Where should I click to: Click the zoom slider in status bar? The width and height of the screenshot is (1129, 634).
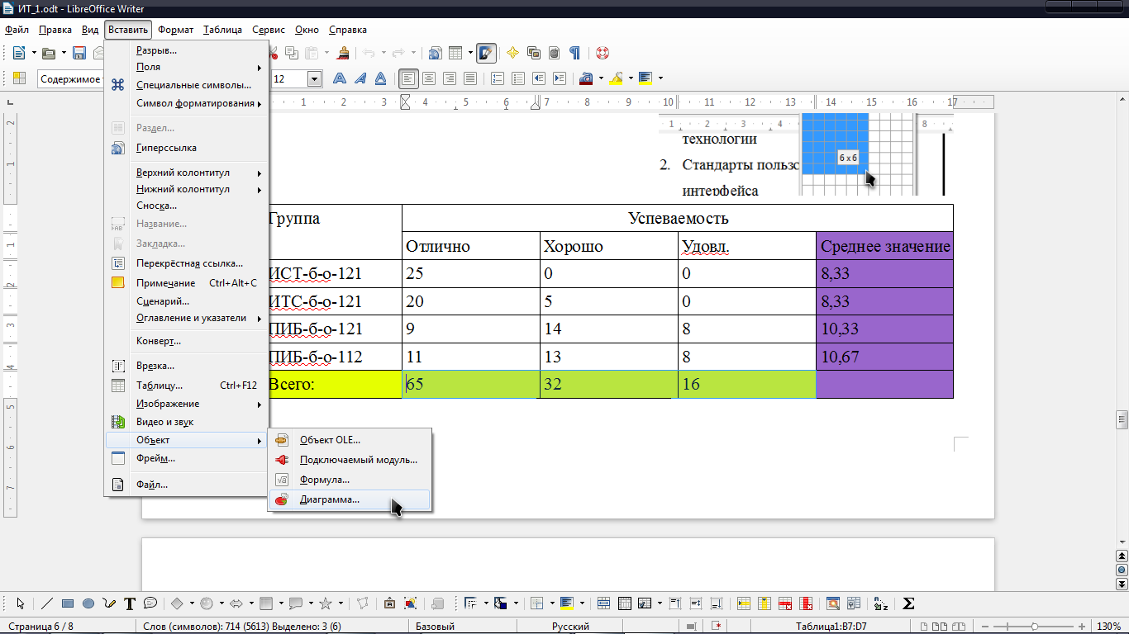point(1036,627)
